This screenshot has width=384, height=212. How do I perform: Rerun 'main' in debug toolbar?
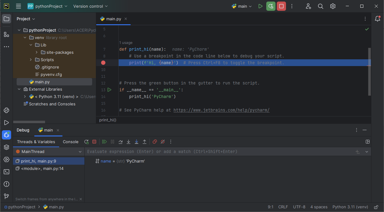click(87, 142)
